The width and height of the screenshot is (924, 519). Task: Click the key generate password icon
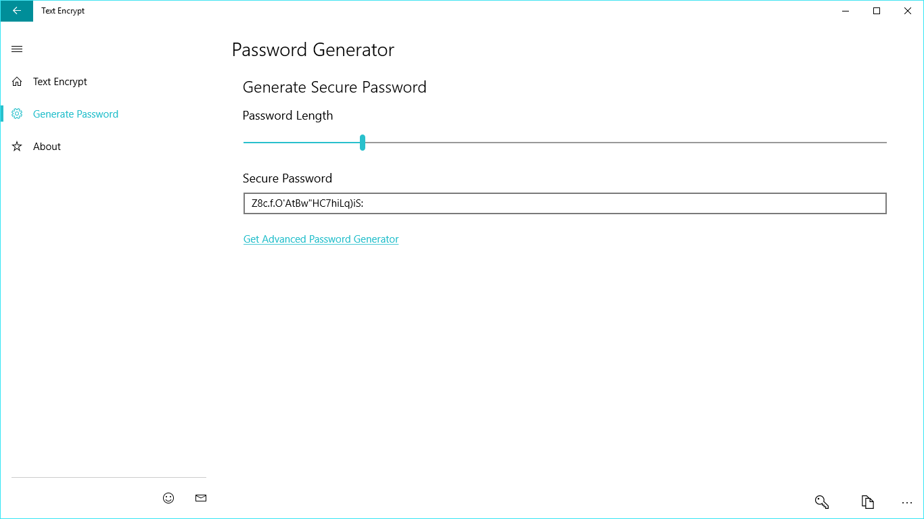pyautogui.click(x=822, y=502)
